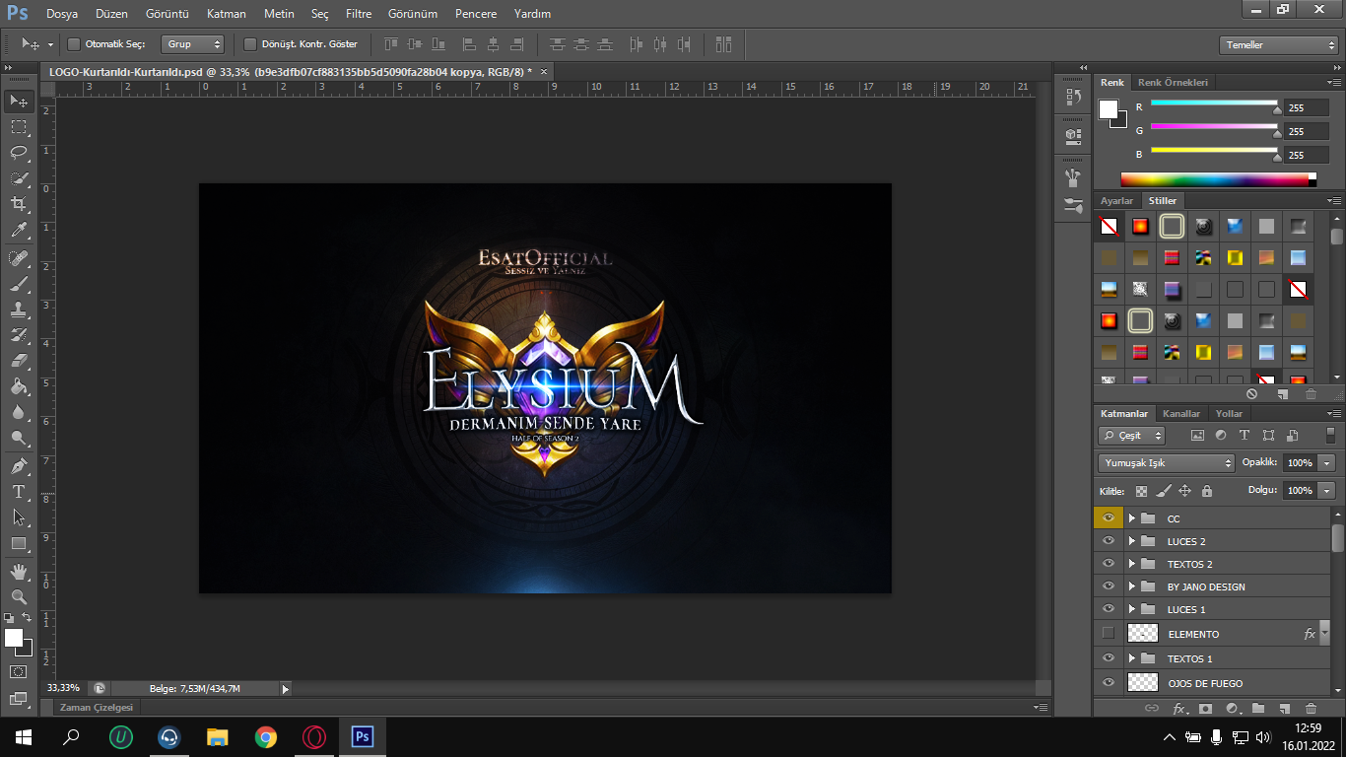This screenshot has height=757, width=1346.
Task: Select the Eraser tool
Action: [19, 361]
